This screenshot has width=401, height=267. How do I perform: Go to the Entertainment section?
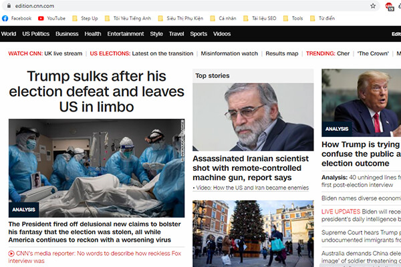pyautogui.click(x=126, y=34)
